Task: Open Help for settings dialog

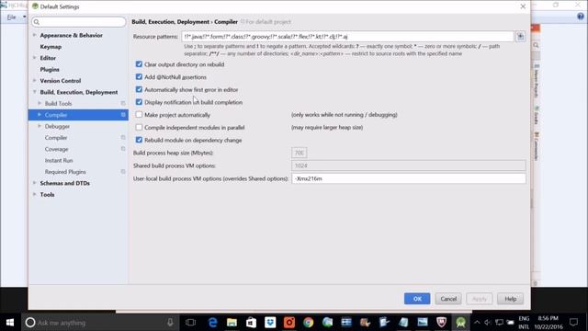Action: click(511, 299)
